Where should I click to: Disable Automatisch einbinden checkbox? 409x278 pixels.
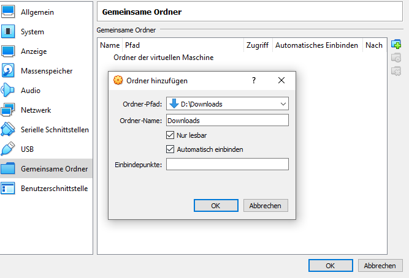170,149
